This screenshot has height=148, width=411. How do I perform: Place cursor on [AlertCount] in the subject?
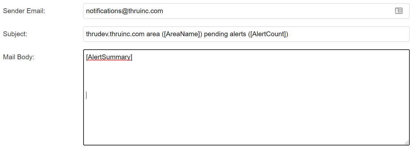click(x=268, y=34)
